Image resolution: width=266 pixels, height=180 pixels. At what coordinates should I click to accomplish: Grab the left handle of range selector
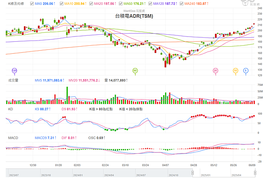[x=192, y=173]
